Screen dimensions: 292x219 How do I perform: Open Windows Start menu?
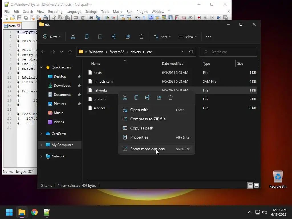pos(9,212)
